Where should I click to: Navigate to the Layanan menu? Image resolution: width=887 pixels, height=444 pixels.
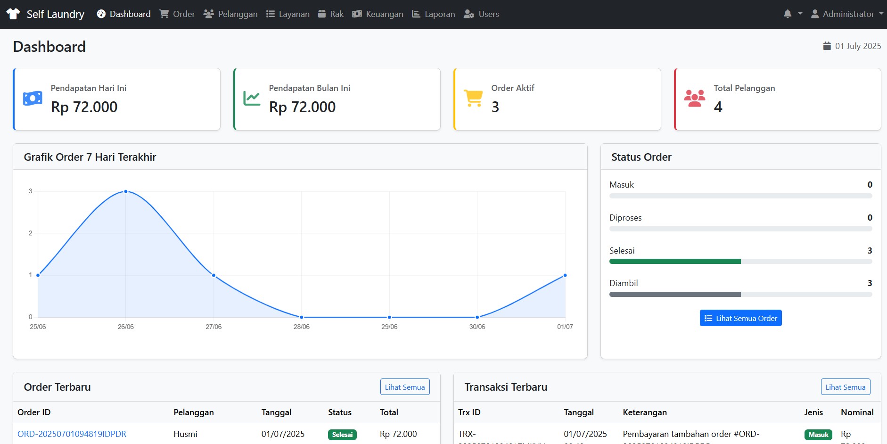(x=288, y=14)
